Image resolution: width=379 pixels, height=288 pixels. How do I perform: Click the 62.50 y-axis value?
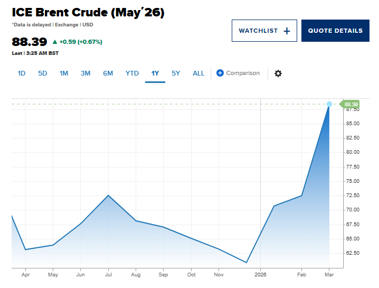[353, 253]
